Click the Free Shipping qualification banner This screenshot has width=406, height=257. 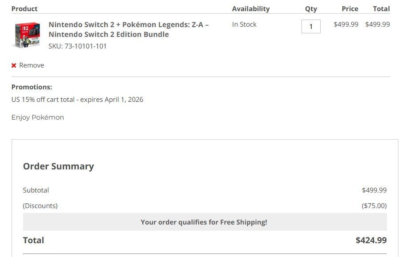[x=204, y=222]
